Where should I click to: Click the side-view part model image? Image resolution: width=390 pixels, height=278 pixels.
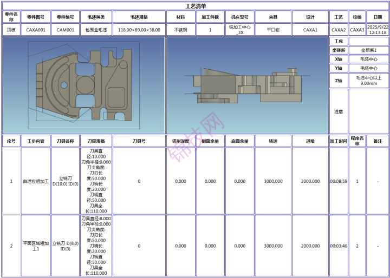pos(247,85)
